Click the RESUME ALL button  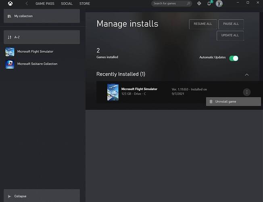203,24
